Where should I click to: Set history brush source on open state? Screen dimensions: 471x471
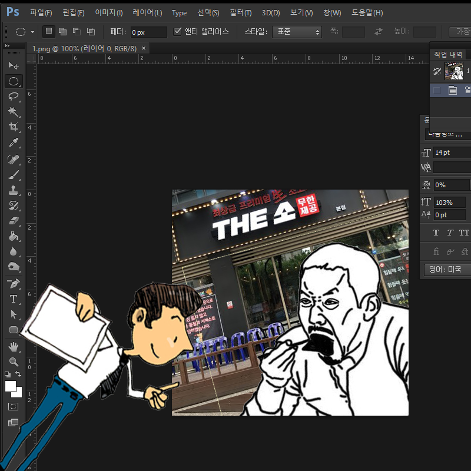437,90
